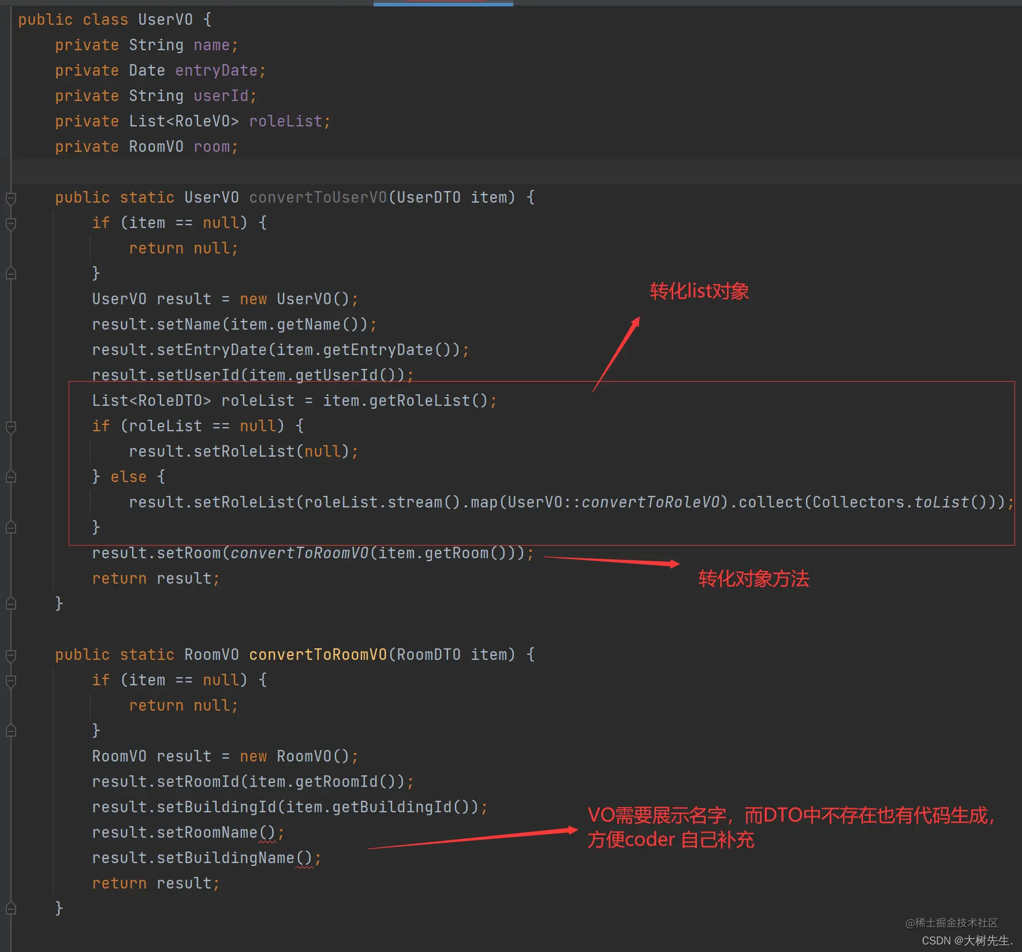Fold the 'if (item == null)' block inside convertToUserVO

pos(10,223)
